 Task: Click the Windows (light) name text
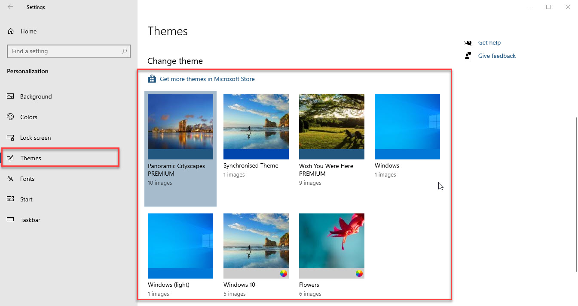click(x=168, y=285)
